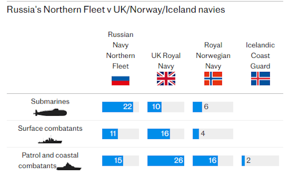Click the patrol boat silhouette icon
The height and width of the screenshot is (175, 289).
pos(69,166)
